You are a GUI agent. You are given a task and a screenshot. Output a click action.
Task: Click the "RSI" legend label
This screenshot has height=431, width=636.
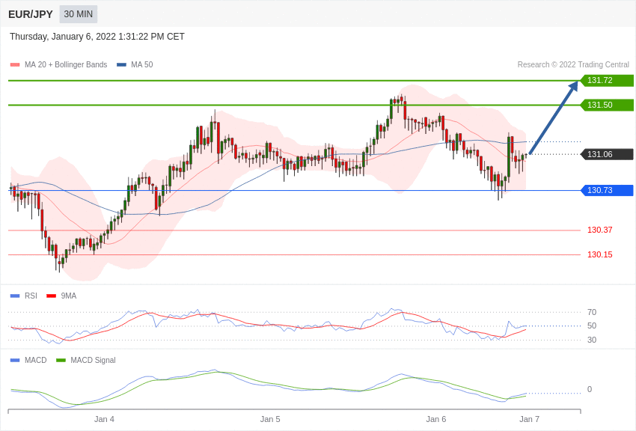[x=31, y=296]
